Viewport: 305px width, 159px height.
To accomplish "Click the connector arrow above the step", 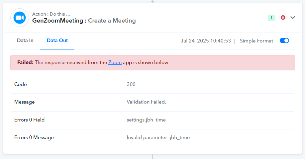I will tap(153, 1).
